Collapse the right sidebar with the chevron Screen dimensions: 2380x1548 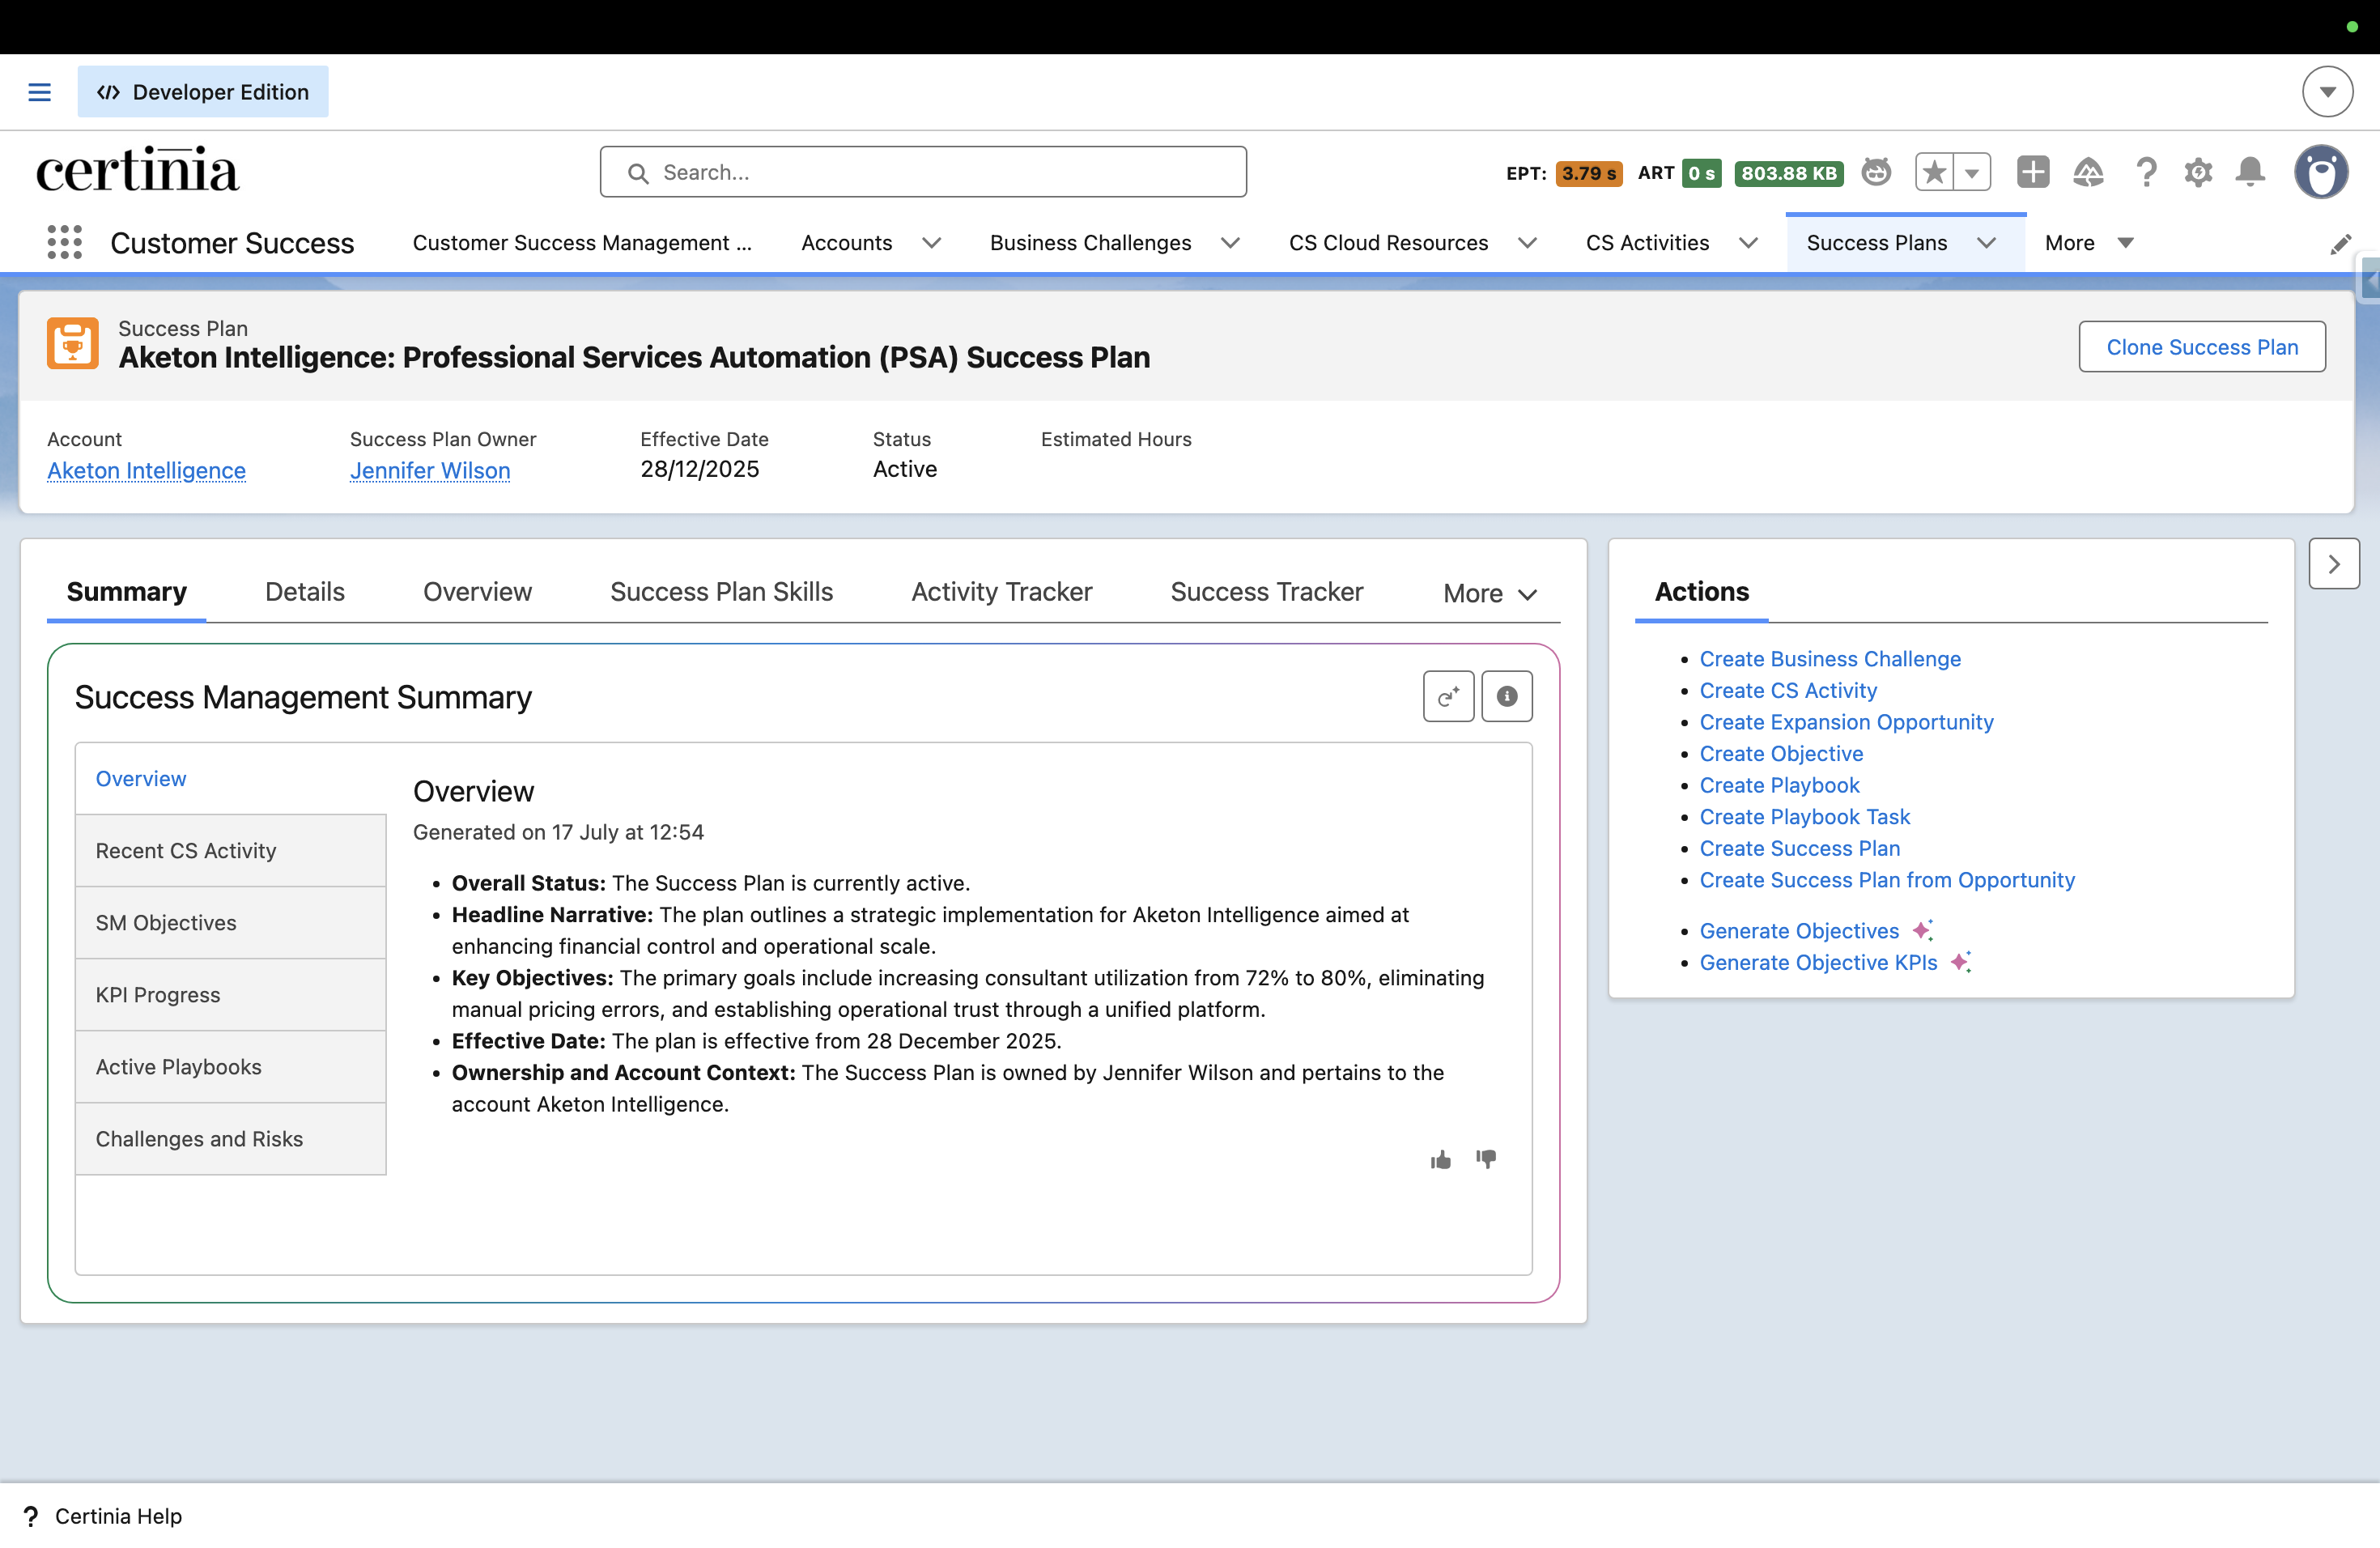2334,564
